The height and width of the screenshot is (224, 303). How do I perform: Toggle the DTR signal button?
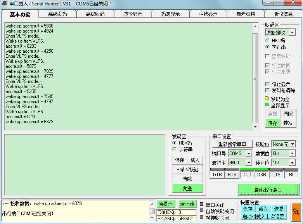click(217, 174)
